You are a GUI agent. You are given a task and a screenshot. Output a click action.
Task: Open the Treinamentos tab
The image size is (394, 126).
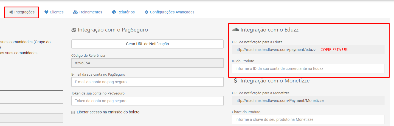click(88, 12)
